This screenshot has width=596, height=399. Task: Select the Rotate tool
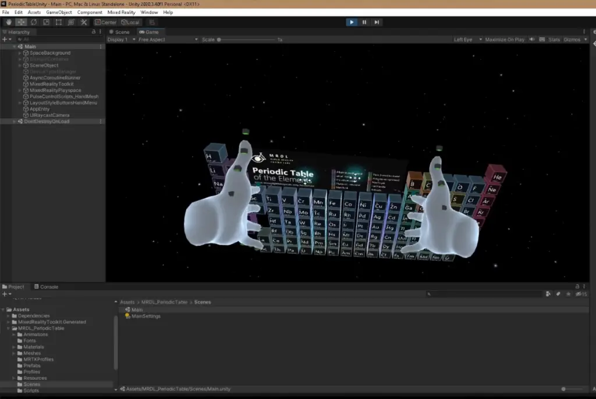[x=34, y=22]
